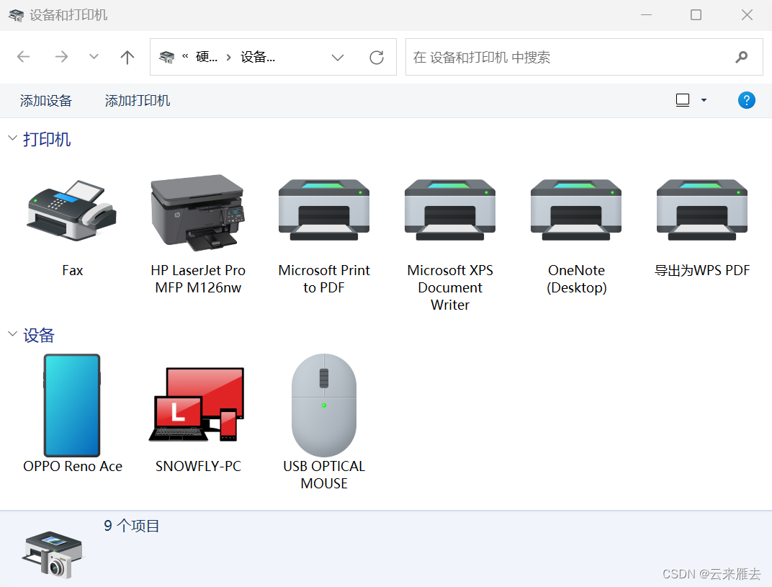
Task: Click the refresh button in the address bar
Action: [377, 57]
